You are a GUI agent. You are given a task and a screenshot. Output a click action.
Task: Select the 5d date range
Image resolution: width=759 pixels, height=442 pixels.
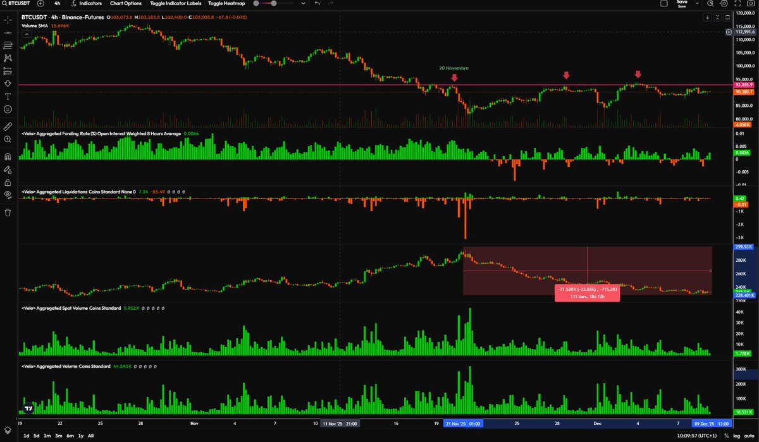tap(37, 436)
